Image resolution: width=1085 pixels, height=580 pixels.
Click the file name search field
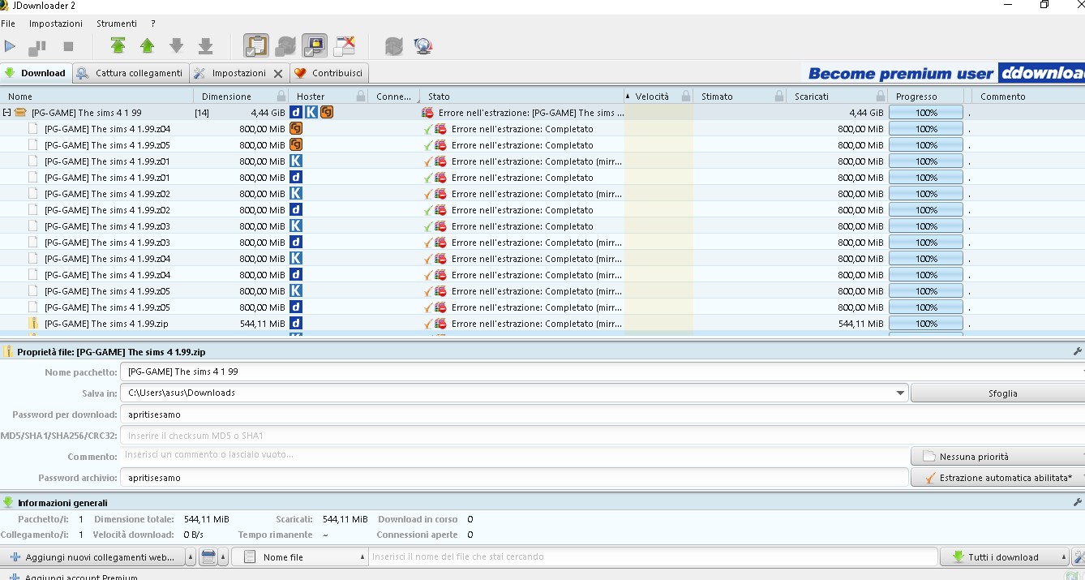tap(654, 557)
